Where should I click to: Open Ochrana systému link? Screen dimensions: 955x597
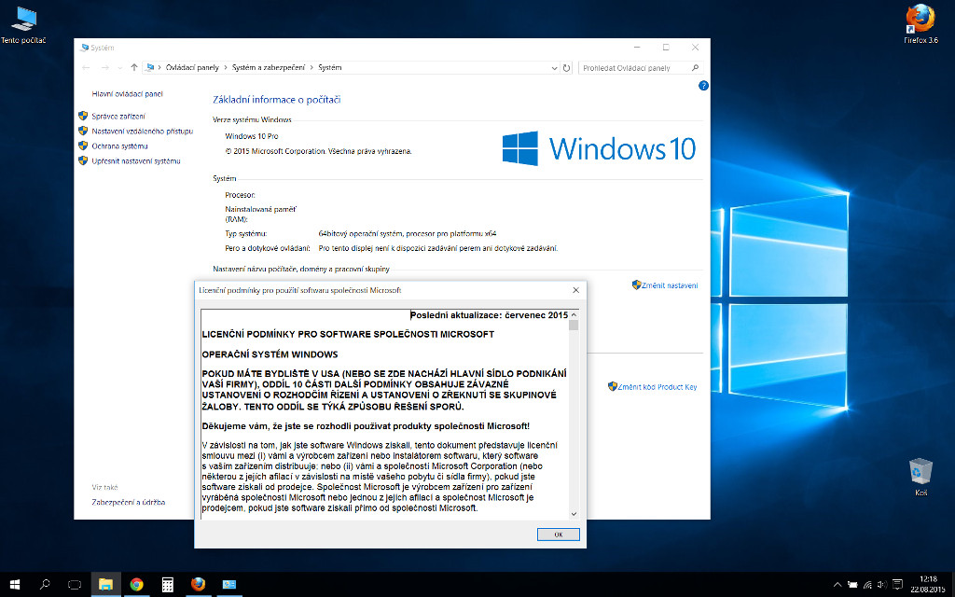pos(119,146)
